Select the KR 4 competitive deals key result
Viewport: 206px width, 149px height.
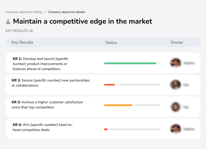coord(43,127)
